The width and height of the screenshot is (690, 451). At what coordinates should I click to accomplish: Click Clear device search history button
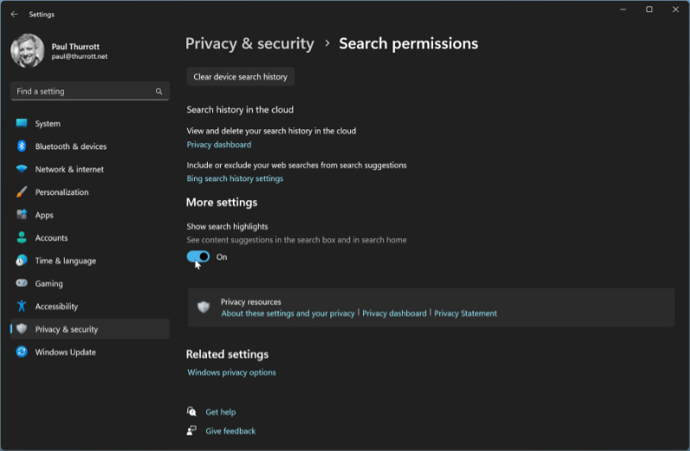(x=241, y=77)
